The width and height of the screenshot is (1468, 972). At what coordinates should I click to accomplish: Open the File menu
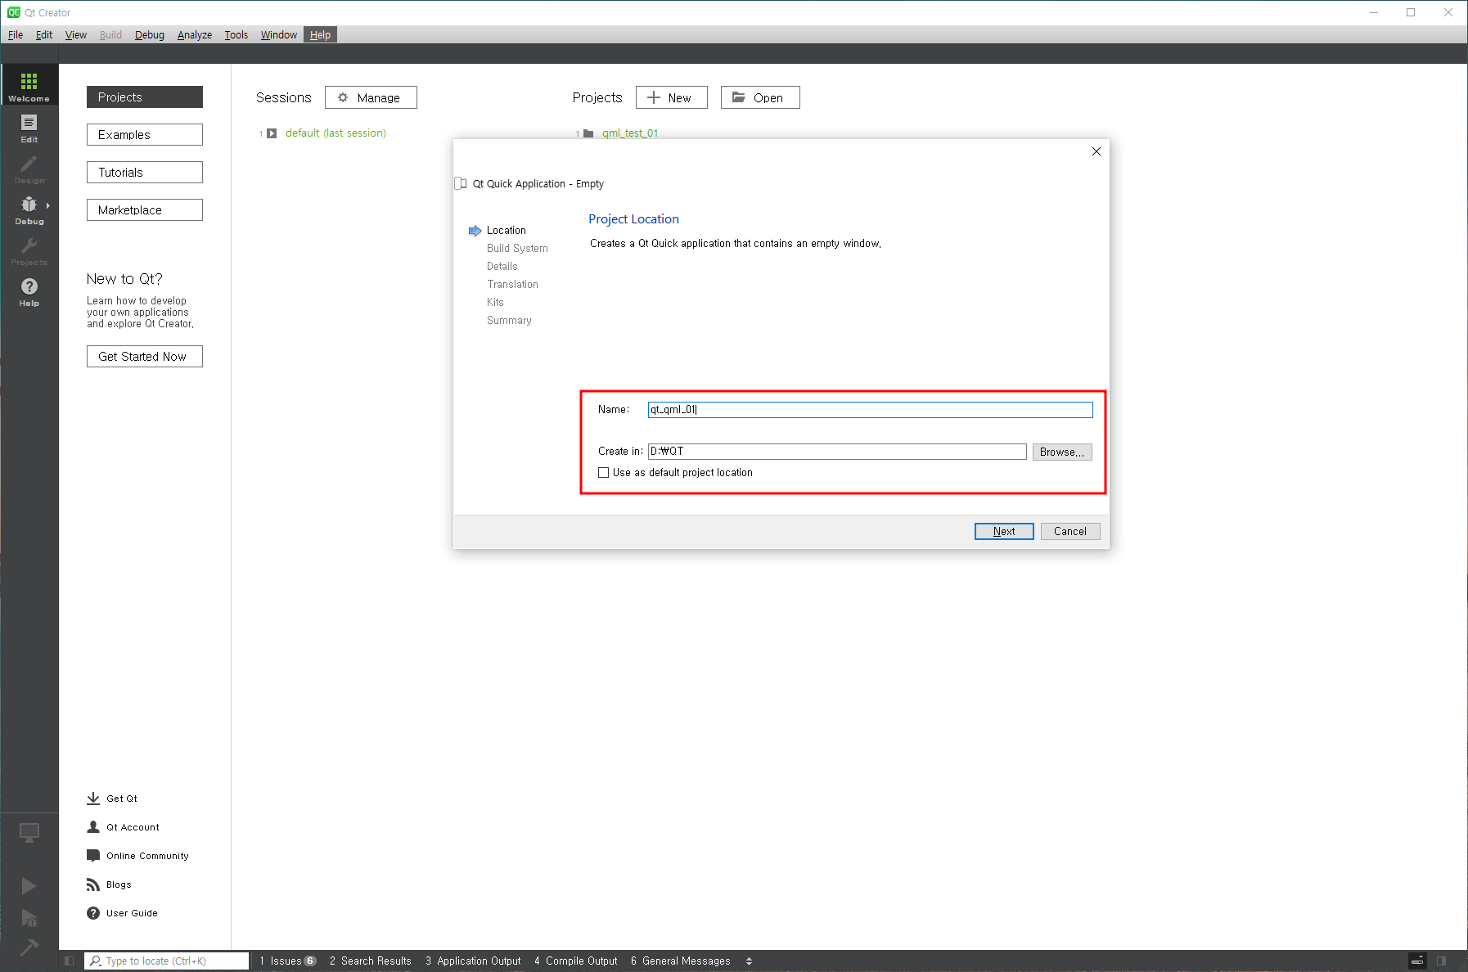click(x=16, y=34)
